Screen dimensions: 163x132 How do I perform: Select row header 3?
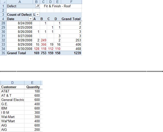tap(3, 15)
